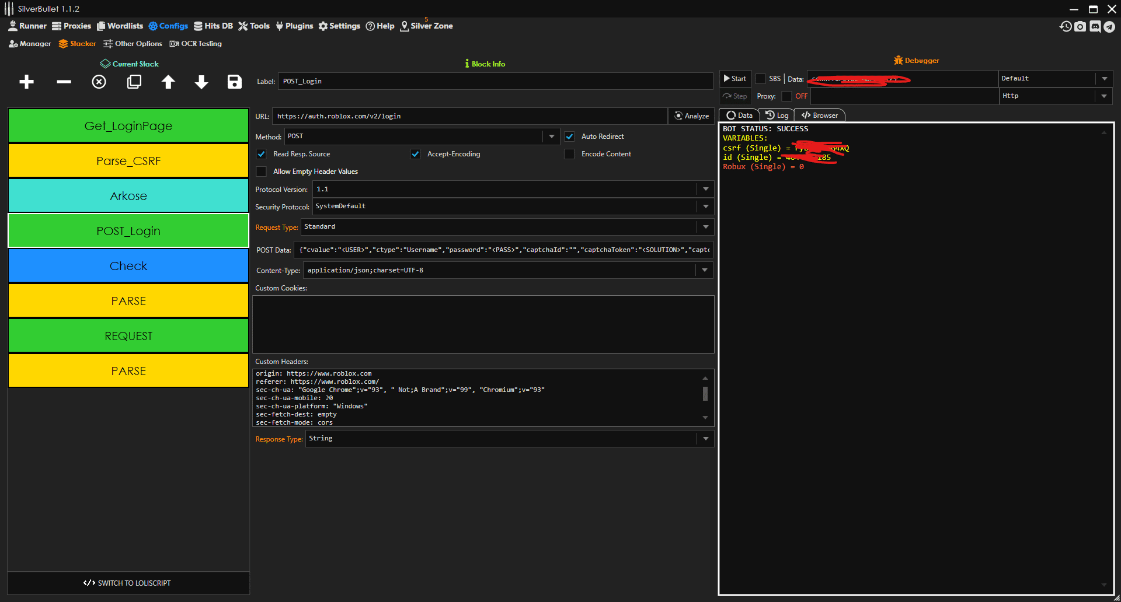Move selected block up with arrow icon
1121x602 pixels.
tap(168, 82)
